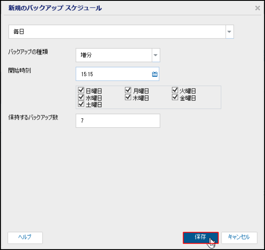The width and height of the screenshot is (265, 250).
Task: Toggle the 木曜日 checkbox
Action: (x=128, y=98)
